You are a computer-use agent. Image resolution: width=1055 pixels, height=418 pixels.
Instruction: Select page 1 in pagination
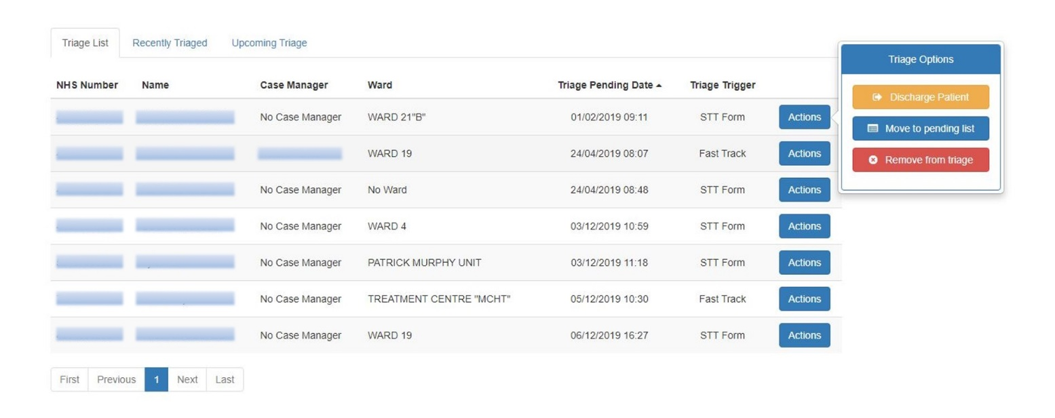[156, 379]
